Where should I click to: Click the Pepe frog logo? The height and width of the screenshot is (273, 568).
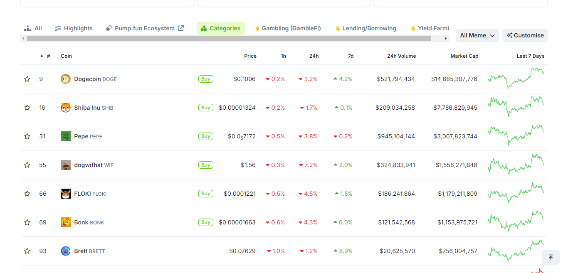pos(66,136)
